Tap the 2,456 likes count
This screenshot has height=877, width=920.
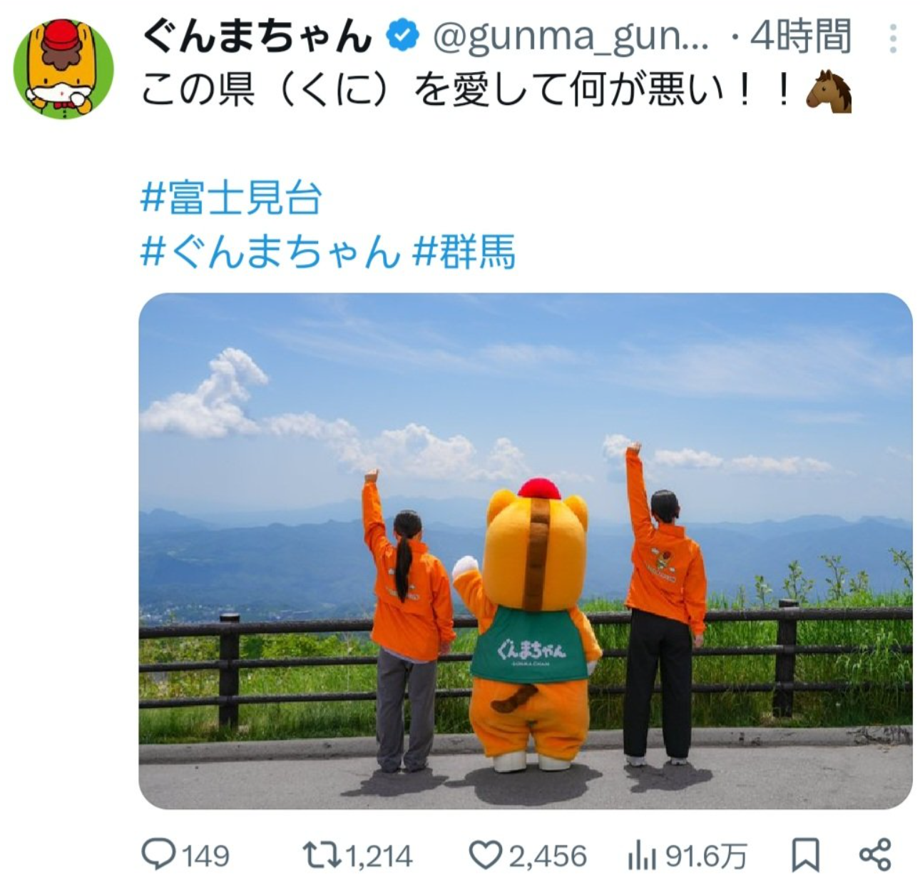[x=548, y=856]
